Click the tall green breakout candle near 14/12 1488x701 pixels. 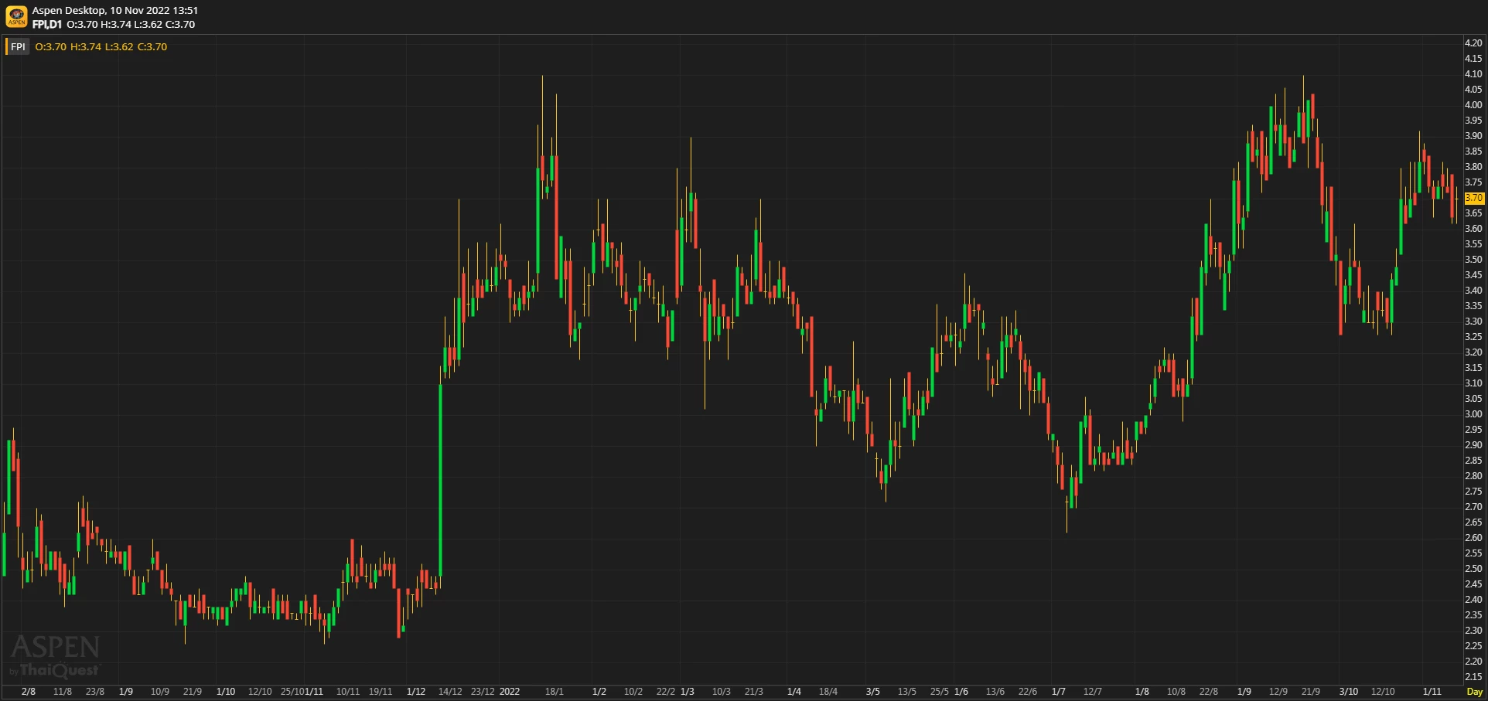tap(441, 479)
